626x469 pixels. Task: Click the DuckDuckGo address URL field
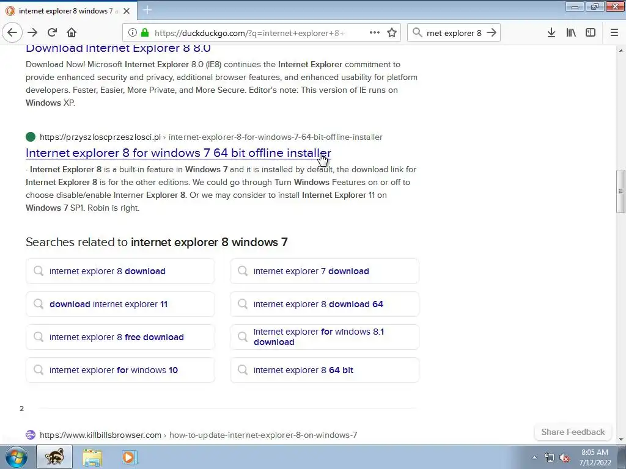(x=249, y=33)
